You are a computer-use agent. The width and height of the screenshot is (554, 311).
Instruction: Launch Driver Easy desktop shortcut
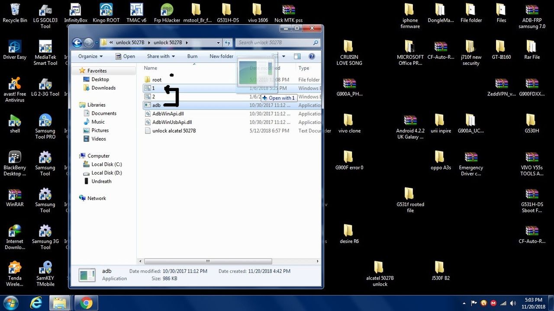click(x=15, y=50)
